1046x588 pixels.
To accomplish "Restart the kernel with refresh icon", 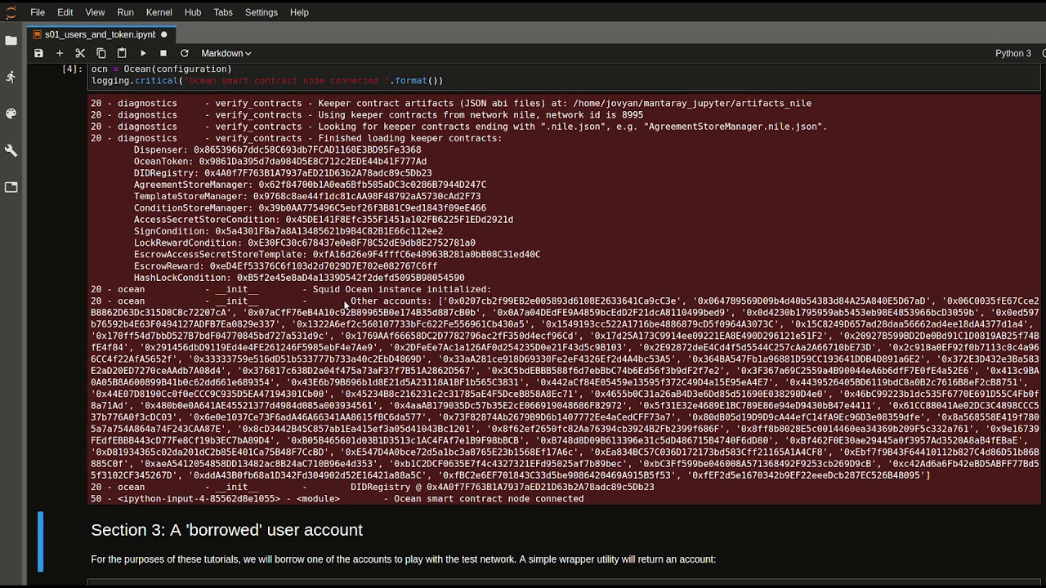I will point(185,53).
